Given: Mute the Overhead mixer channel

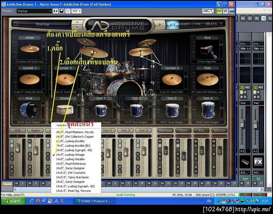Looking at the screenshot, I should [x=160, y=154].
